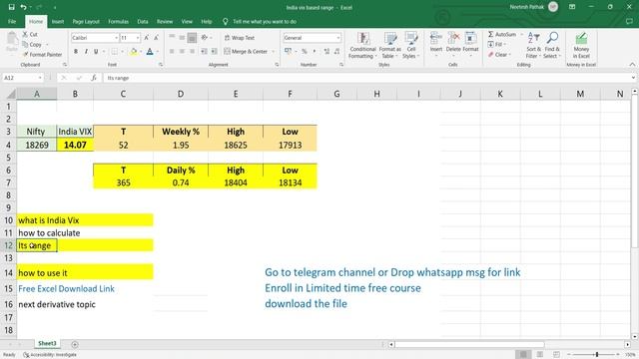Open General number format dropdown

(338, 38)
